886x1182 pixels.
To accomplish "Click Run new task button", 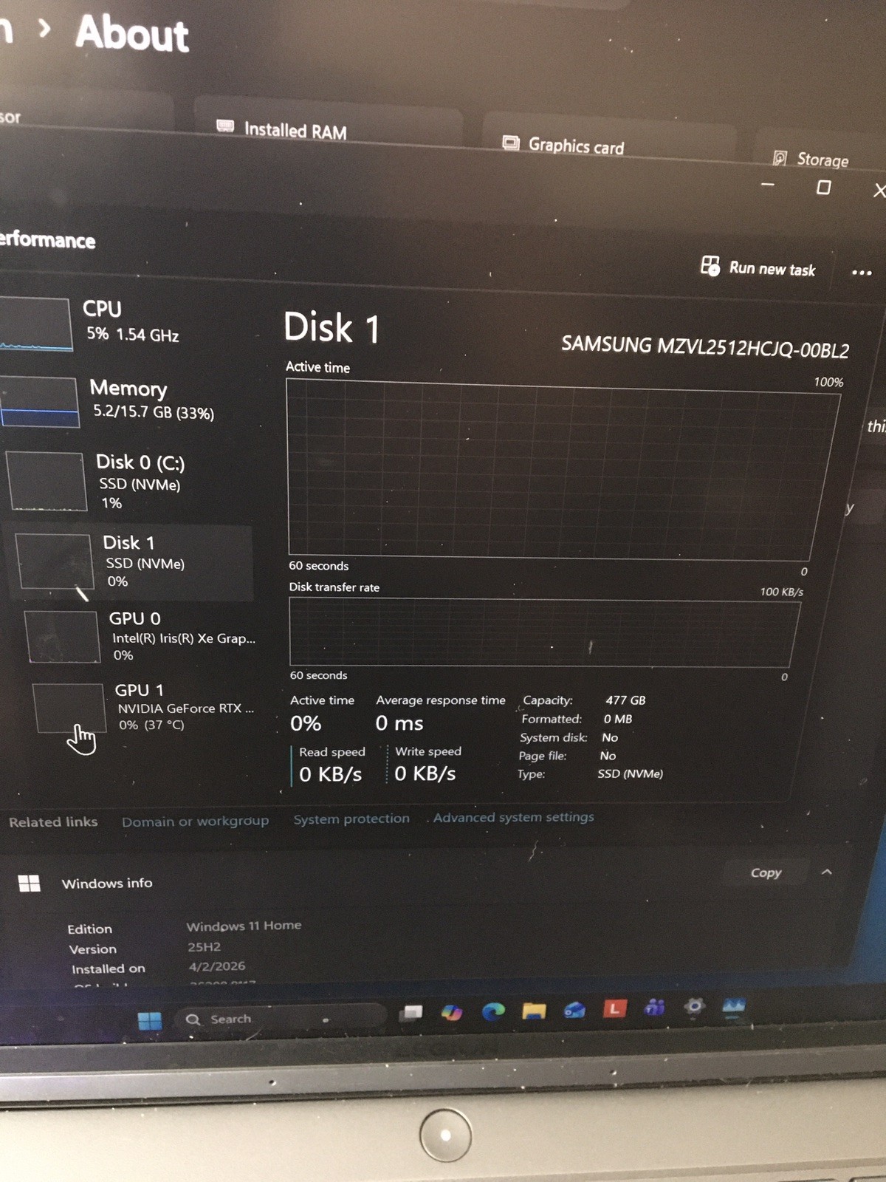I will (x=758, y=267).
